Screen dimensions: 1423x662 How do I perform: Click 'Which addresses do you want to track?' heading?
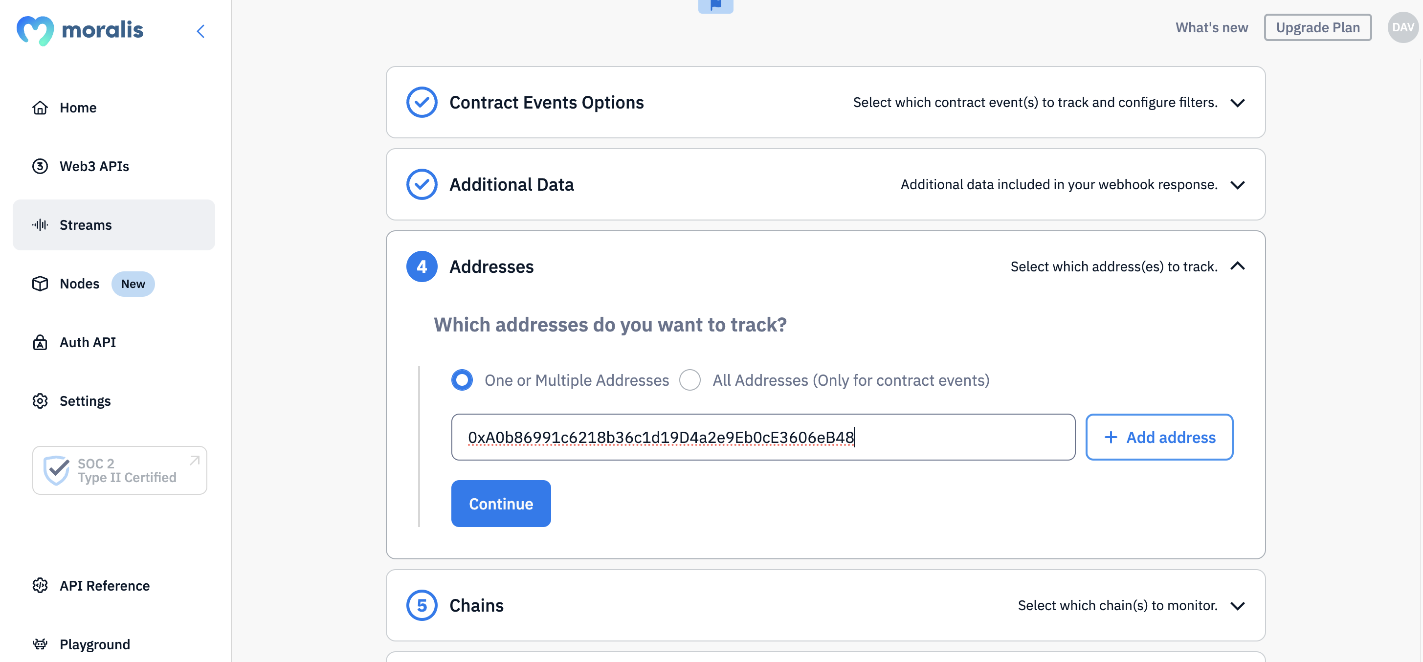(610, 325)
